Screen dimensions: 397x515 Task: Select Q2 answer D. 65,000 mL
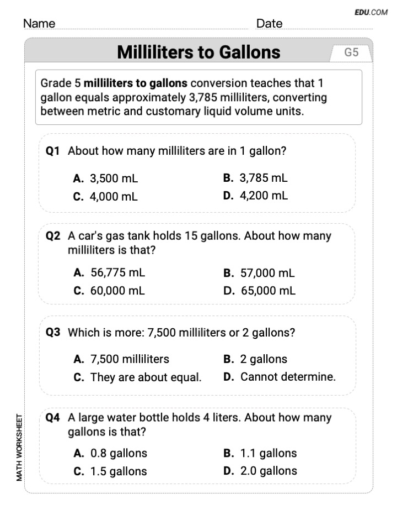259,291
